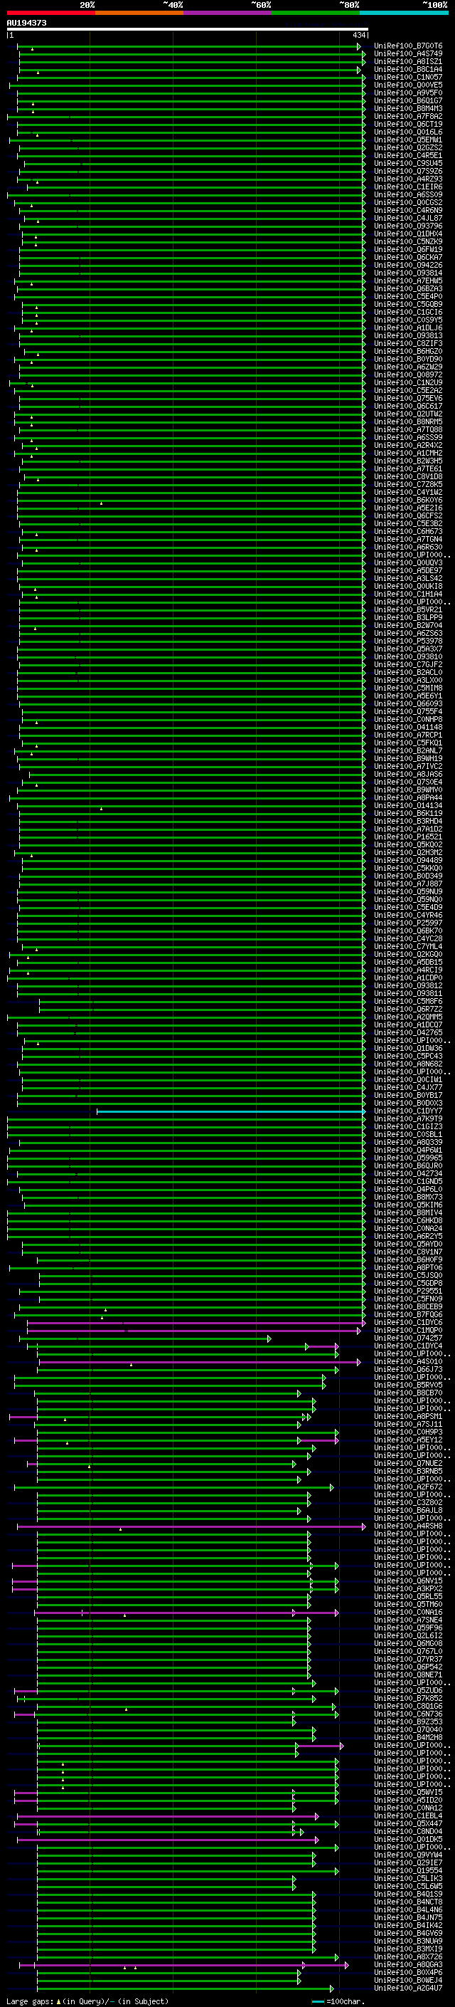Open hit UniRef100_B8C1A4
The width and height of the screenshot is (455, 2007).
[408, 69]
